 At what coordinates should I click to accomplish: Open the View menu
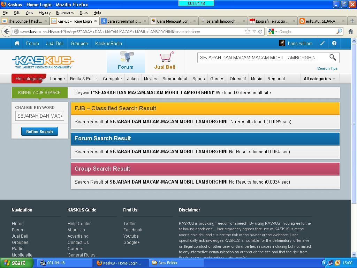coord(29,13)
